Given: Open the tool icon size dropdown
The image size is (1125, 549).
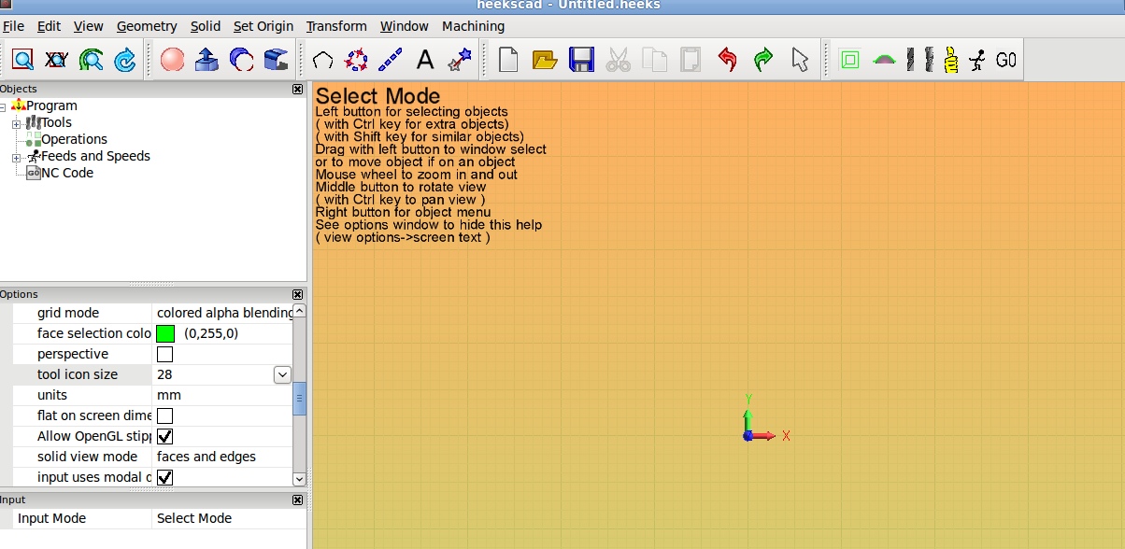Looking at the screenshot, I should click(281, 374).
